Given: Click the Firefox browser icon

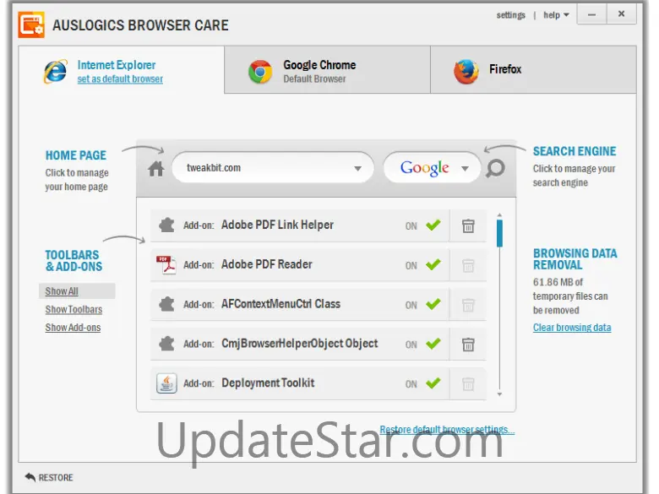Looking at the screenshot, I should [466, 72].
